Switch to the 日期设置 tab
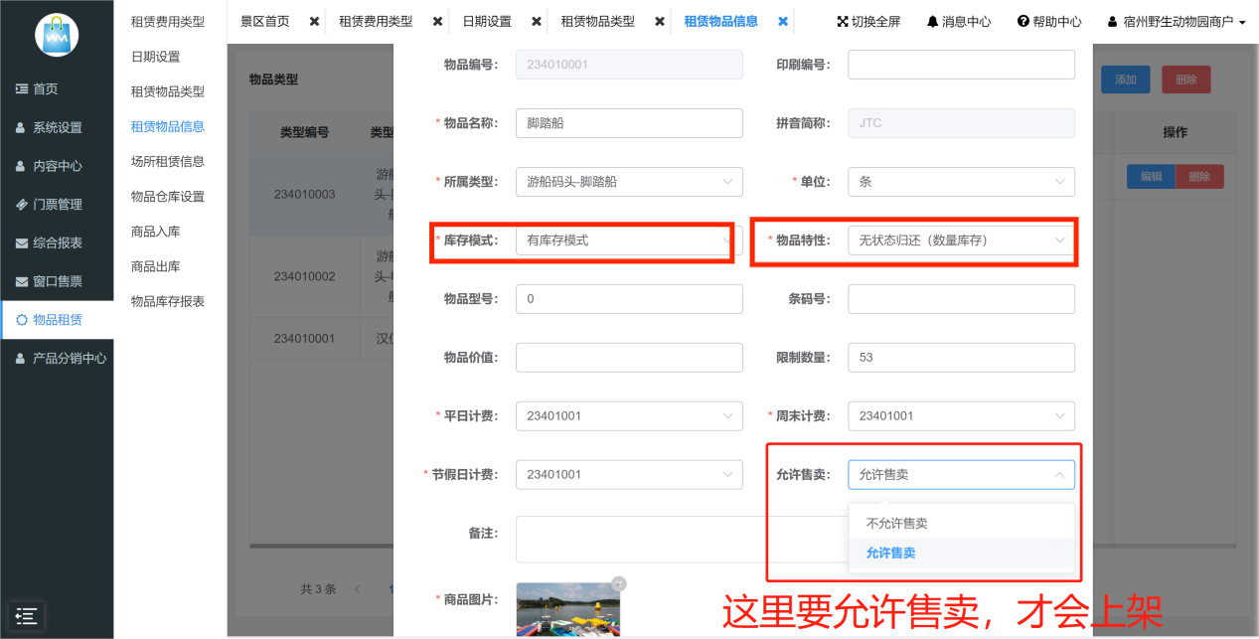Viewport: 1259px width, 639px height. pos(487,21)
